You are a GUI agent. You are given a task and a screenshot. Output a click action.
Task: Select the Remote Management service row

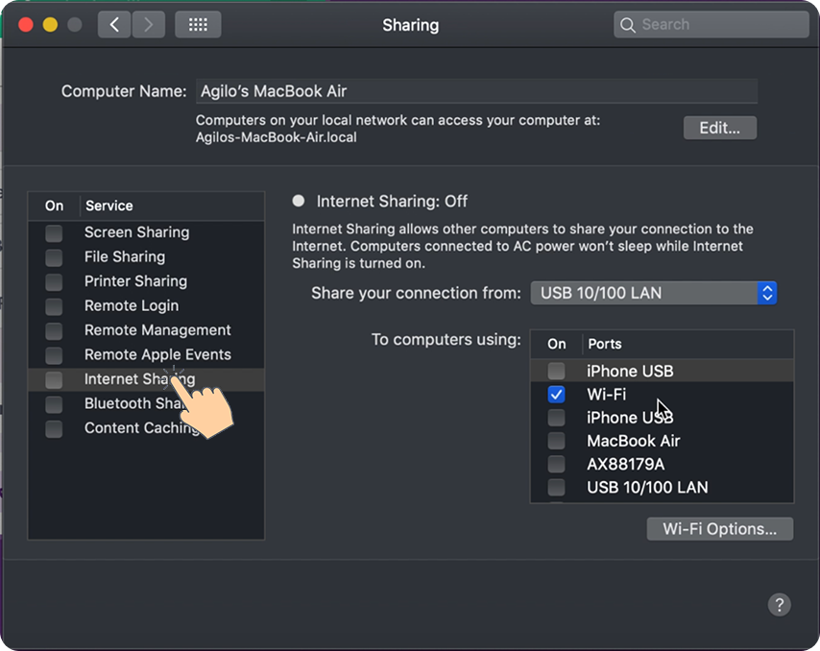[x=157, y=330]
